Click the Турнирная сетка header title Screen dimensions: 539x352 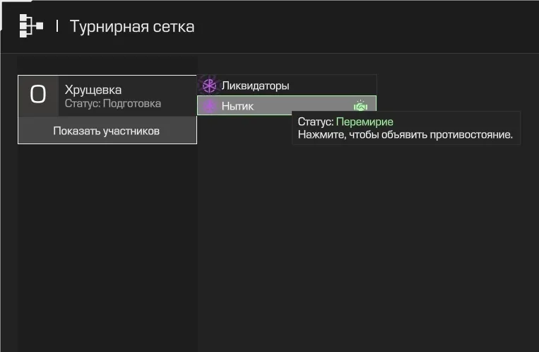pyautogui.click(x=132, y=26)
